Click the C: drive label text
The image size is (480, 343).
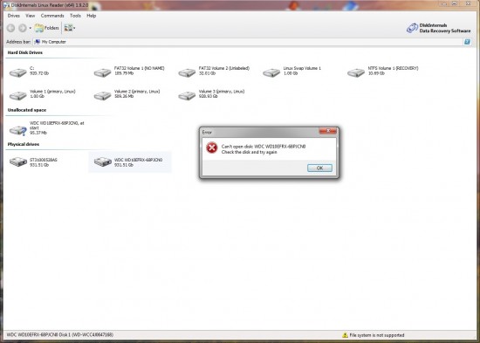31,68
